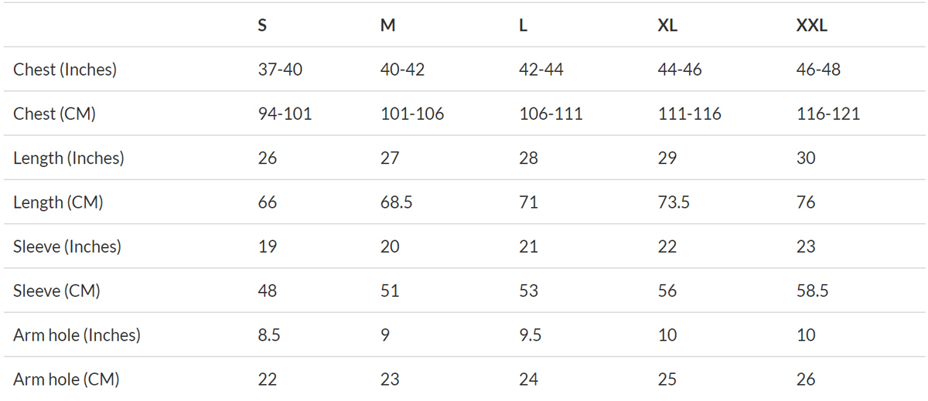Click the 101-106 chest CM cell
The image size is (928, 401).
(x=412, y=114)
